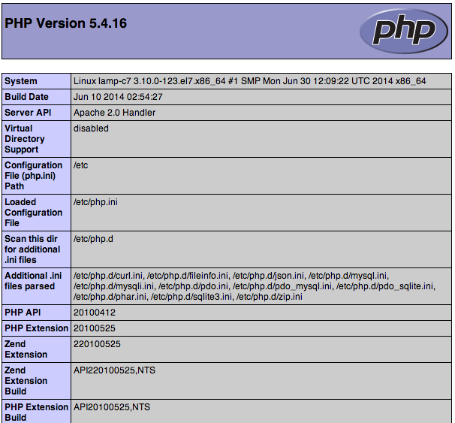Click the Zend Extension value 220100525
Viewport: 455px width, 423px height.
point(97,344)
